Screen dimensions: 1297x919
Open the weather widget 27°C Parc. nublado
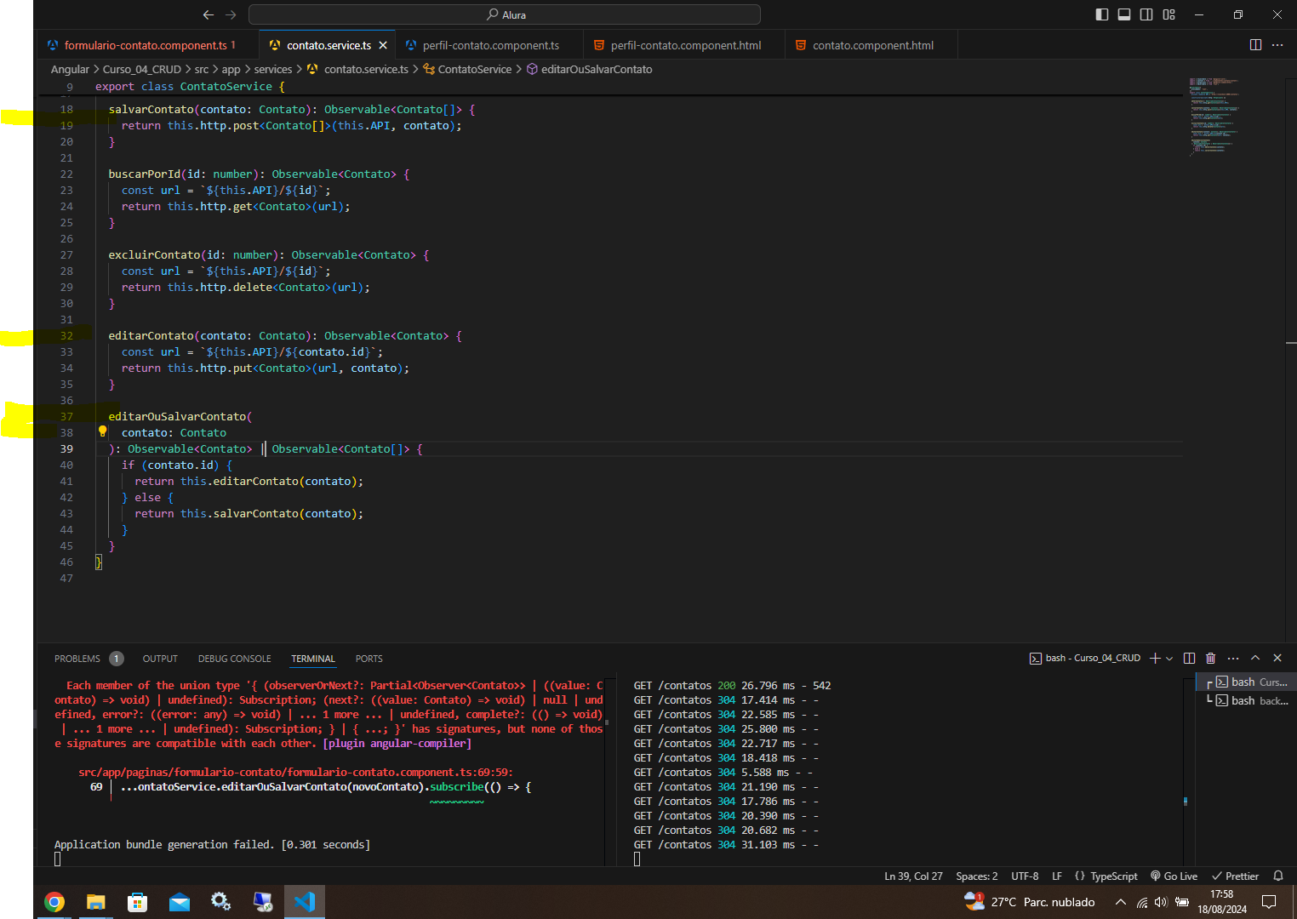(1030, 902)
